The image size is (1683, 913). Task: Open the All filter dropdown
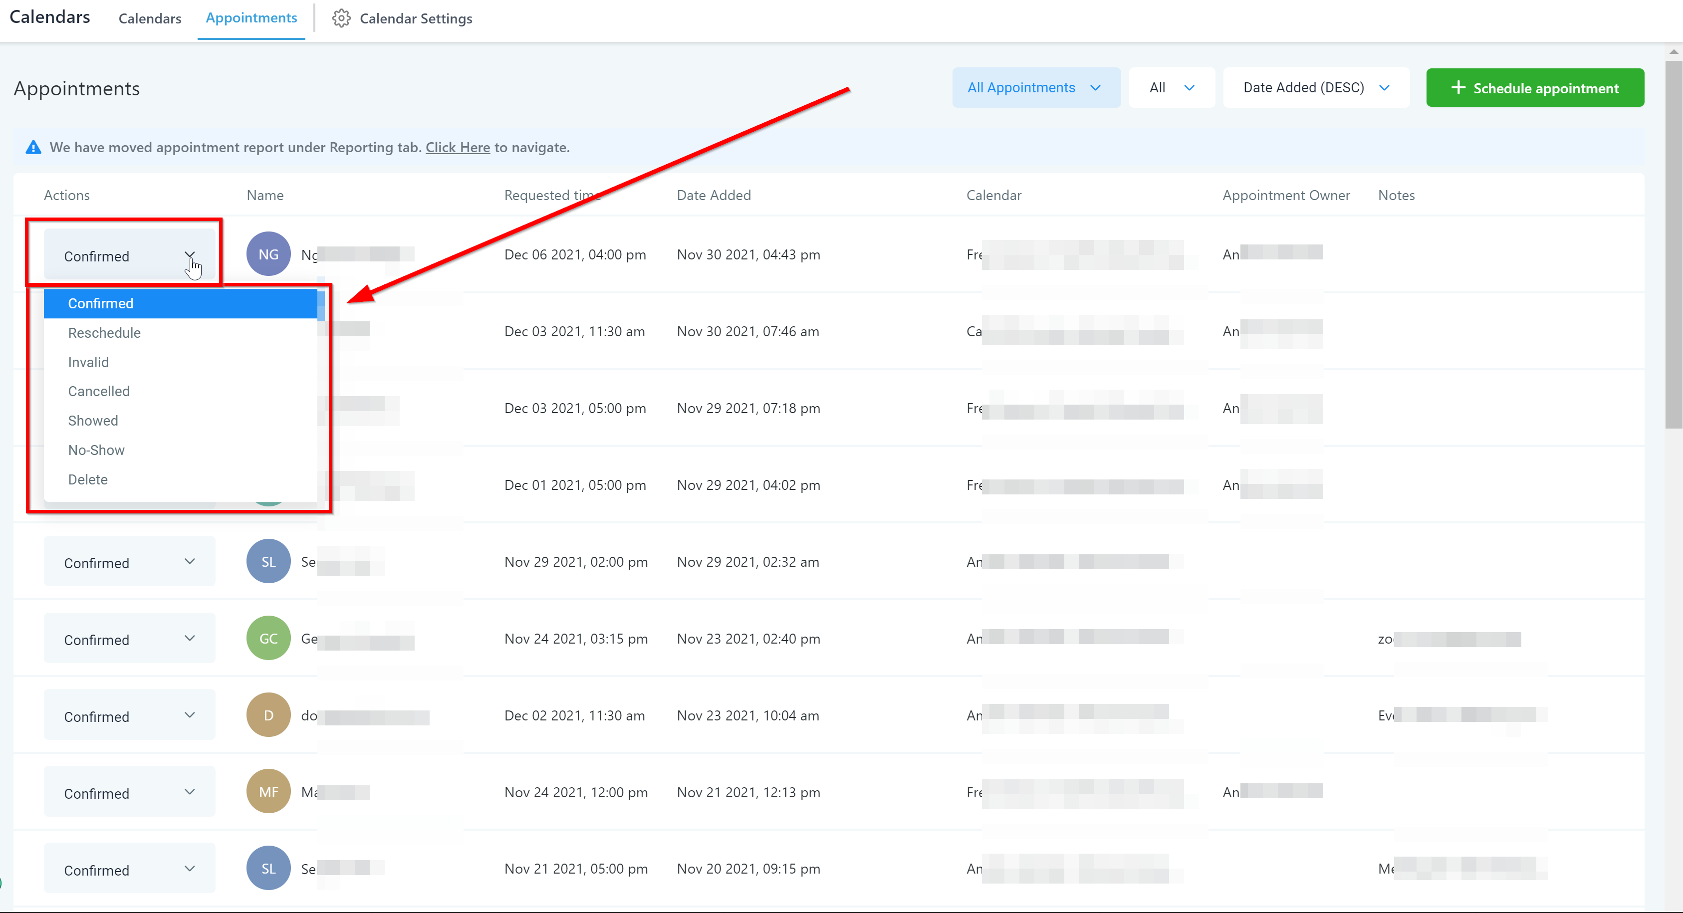1172,87
